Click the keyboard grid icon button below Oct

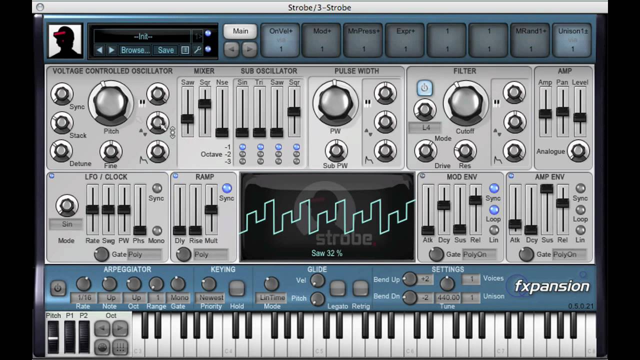tap(120, 347)
